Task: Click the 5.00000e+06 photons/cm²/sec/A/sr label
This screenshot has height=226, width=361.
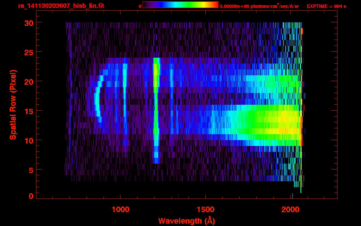Action: (259, 6)
